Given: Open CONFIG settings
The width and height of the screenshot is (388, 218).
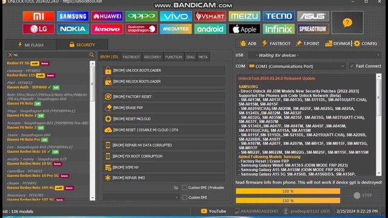Looking at the screenshot, I should tap(366, 44).
